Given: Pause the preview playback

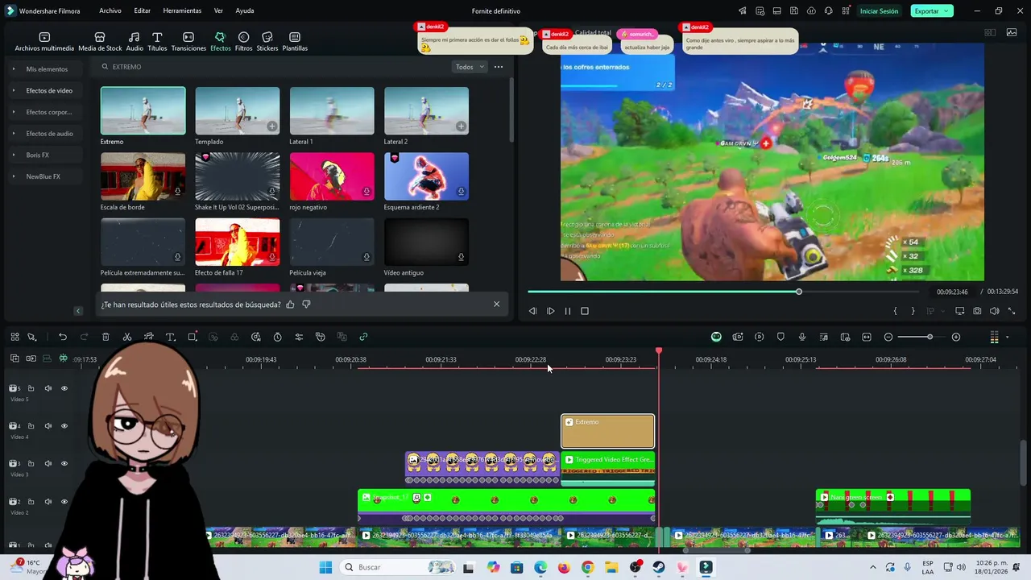Looking at the screenshot, I should click(568, 311).
